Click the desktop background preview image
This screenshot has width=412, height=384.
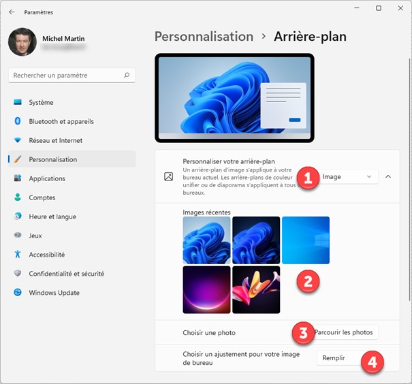[x=234, y=98]
